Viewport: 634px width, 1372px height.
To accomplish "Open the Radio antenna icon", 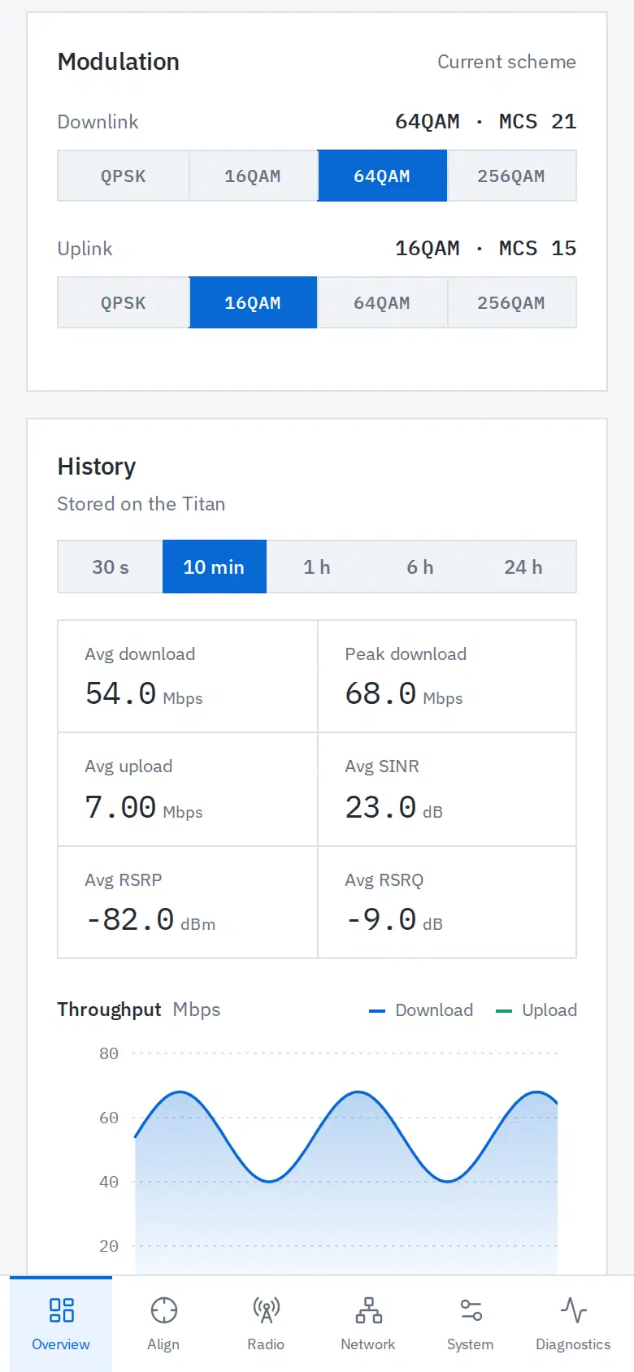I will (266, 1310).
